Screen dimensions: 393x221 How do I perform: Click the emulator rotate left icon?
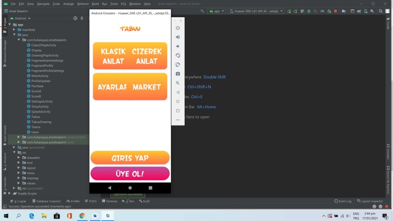point(178,55)
